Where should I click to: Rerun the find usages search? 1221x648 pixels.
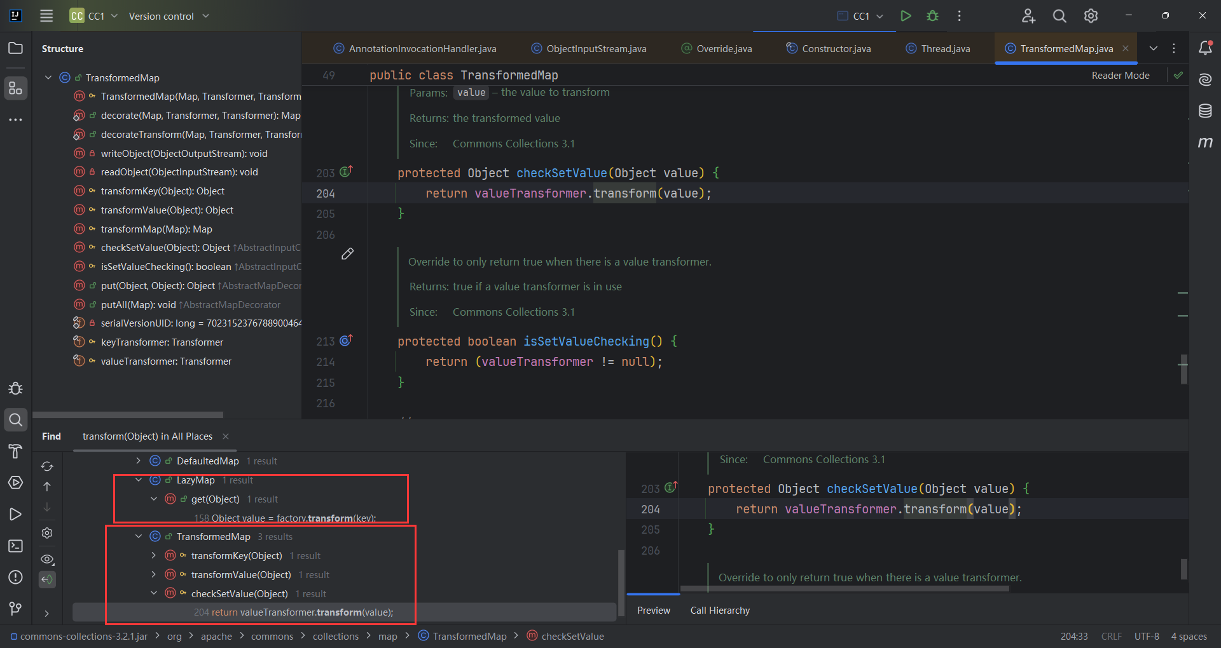pyautogui.click(x=47, y=466)
